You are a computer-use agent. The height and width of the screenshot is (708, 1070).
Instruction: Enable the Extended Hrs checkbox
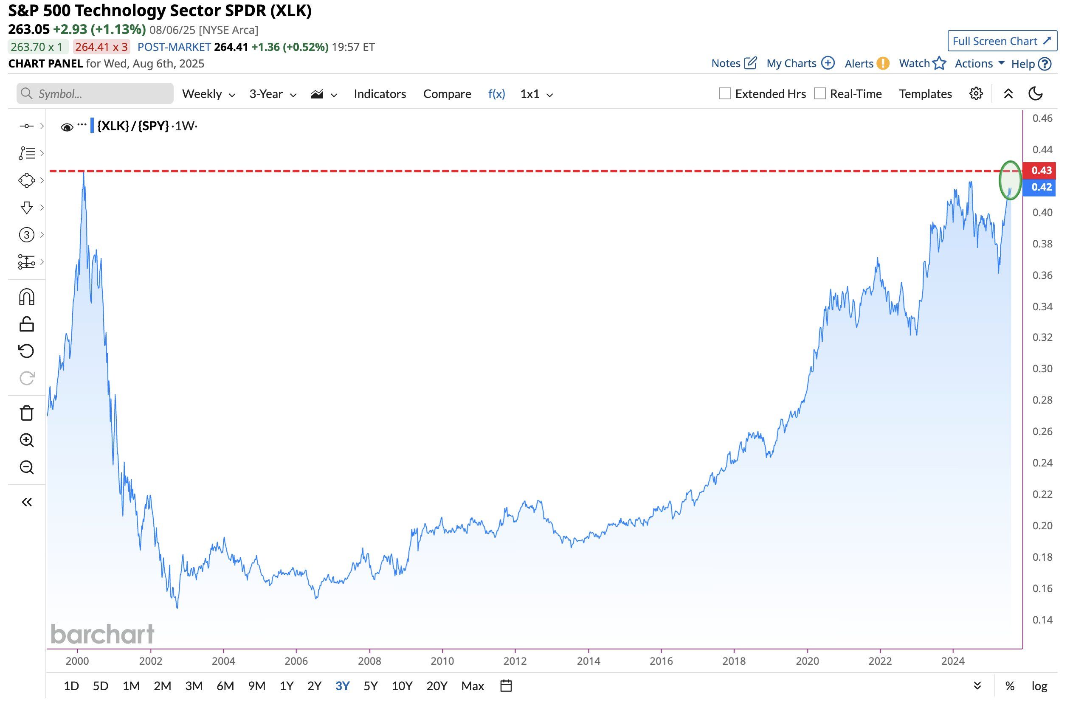tap(725, 94)
